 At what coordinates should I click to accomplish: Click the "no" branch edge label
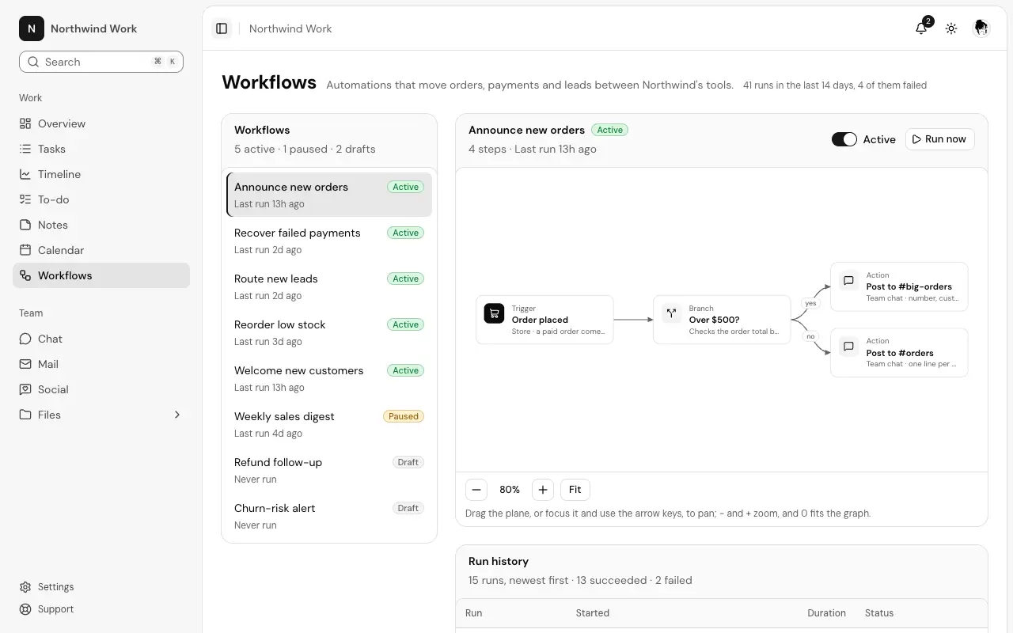point(810,336)
